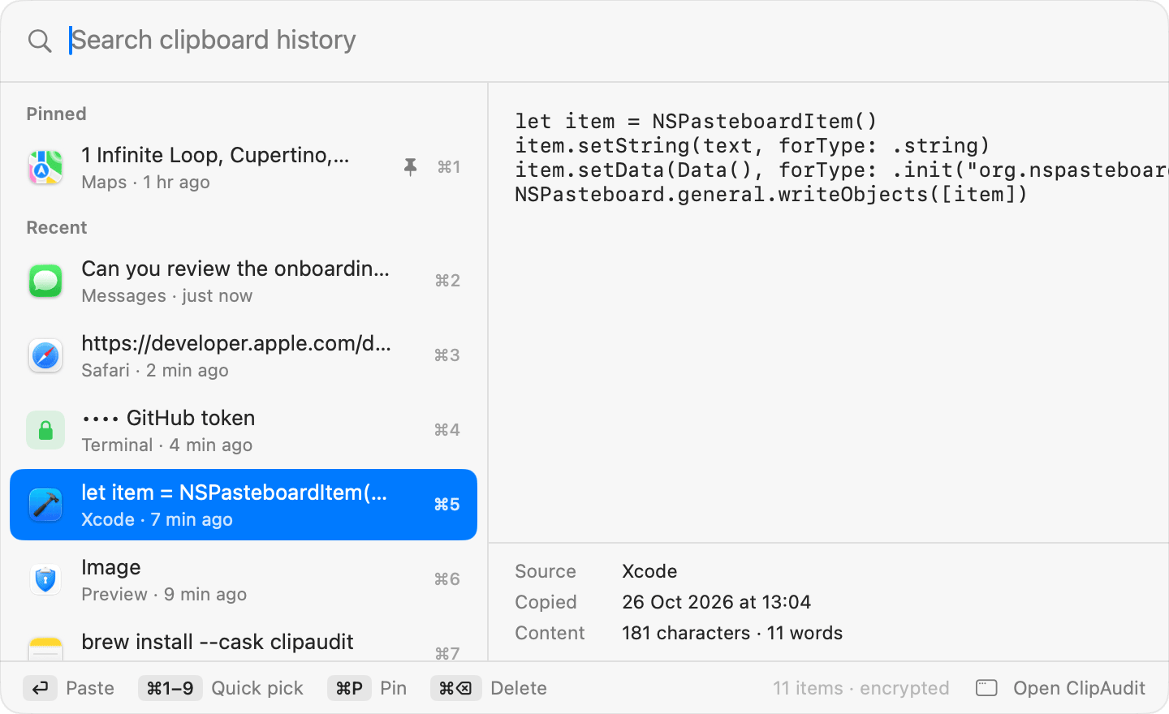The image size is (1169, 714).
Task: Unpin the 1 Infinite Loop item
Action: (x=410, y=167)
